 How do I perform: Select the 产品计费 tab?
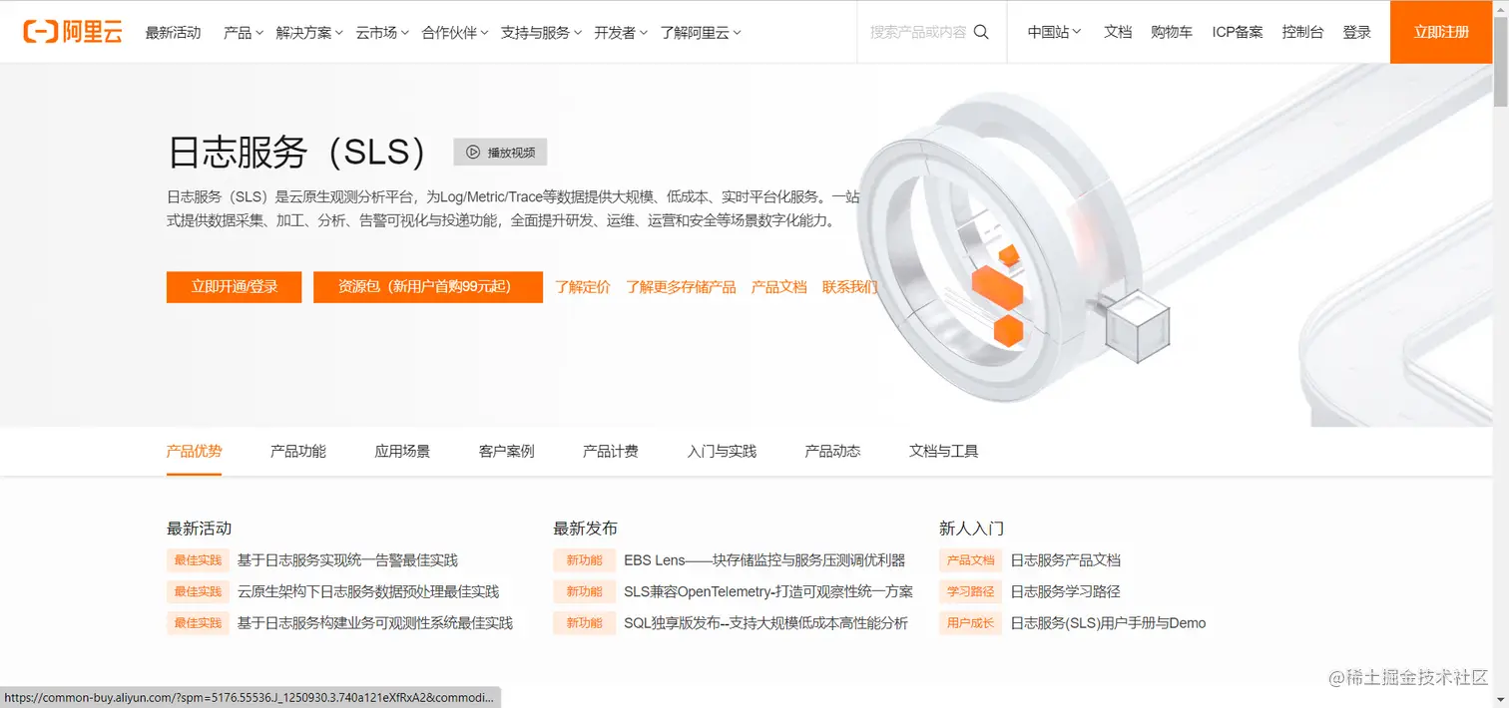pyautogui.click(x=611, y=451)
